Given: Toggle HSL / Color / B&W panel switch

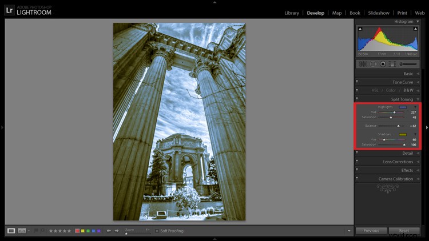Looking at the screenshot, I should (x=357, y=90).
